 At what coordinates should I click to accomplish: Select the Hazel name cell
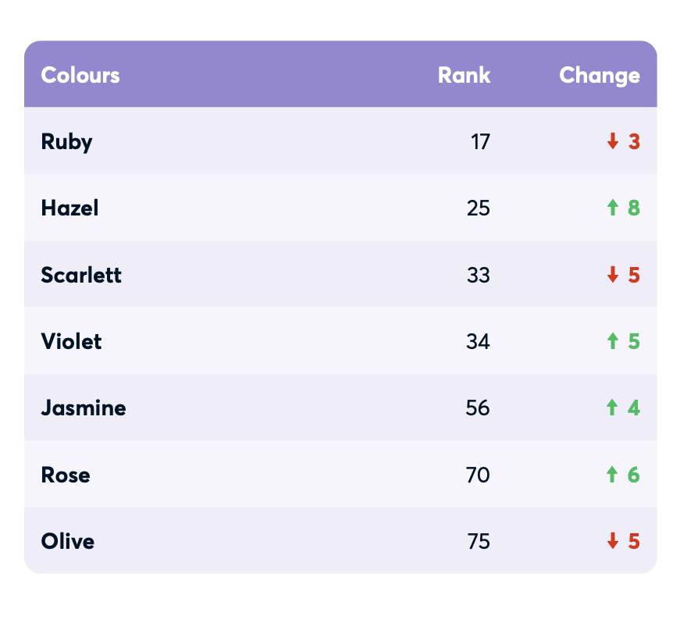pyautogui.click(x=70, y=208)
